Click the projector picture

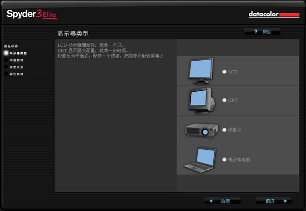tap(201, 130)
